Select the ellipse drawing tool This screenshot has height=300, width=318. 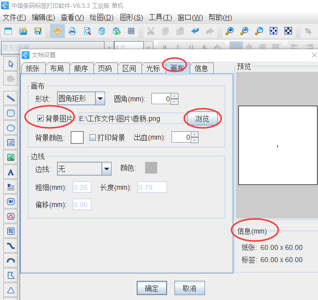(x=11, y=128)
